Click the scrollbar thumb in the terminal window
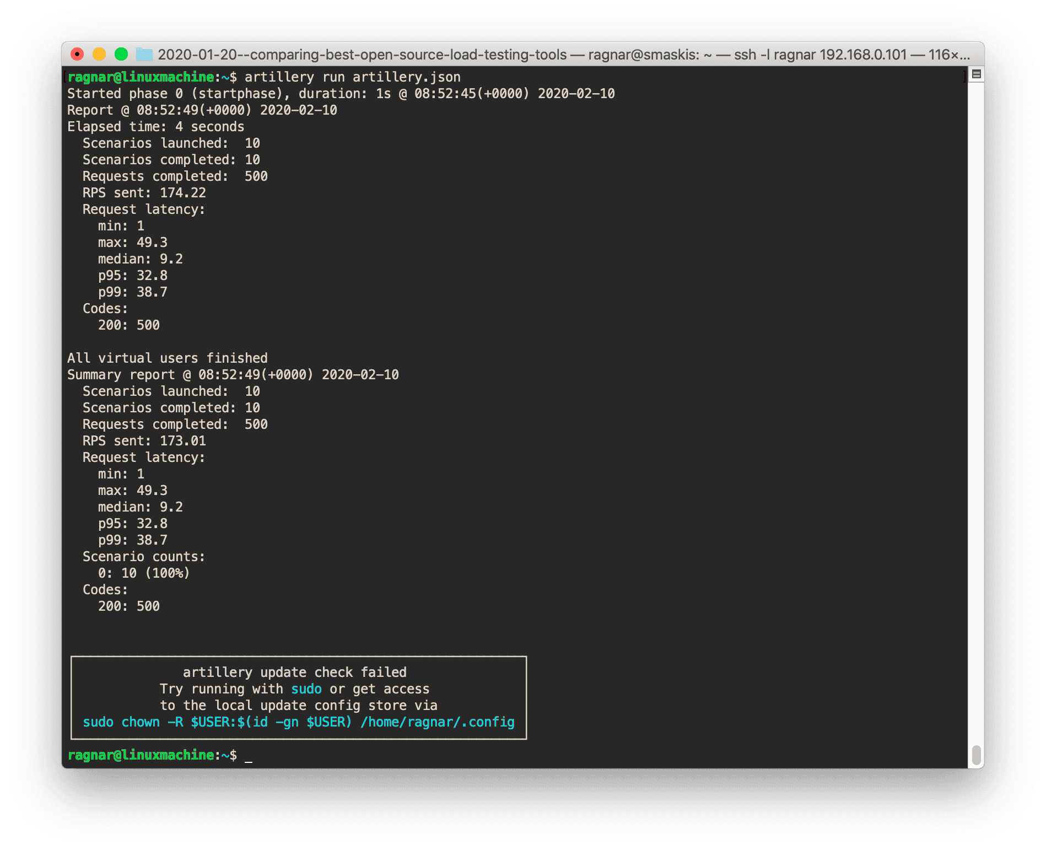Viewport: 1046px width, 850px height. (x=976, y=755)
